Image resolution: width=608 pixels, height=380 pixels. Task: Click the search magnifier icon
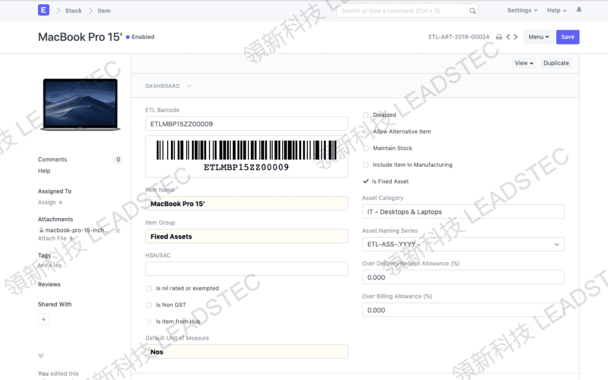click(x=472, y=10)
